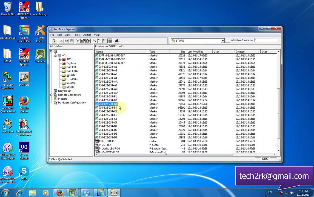Switch to List view icon
Screen dimensions: 314x197
(x=105, y=41)
